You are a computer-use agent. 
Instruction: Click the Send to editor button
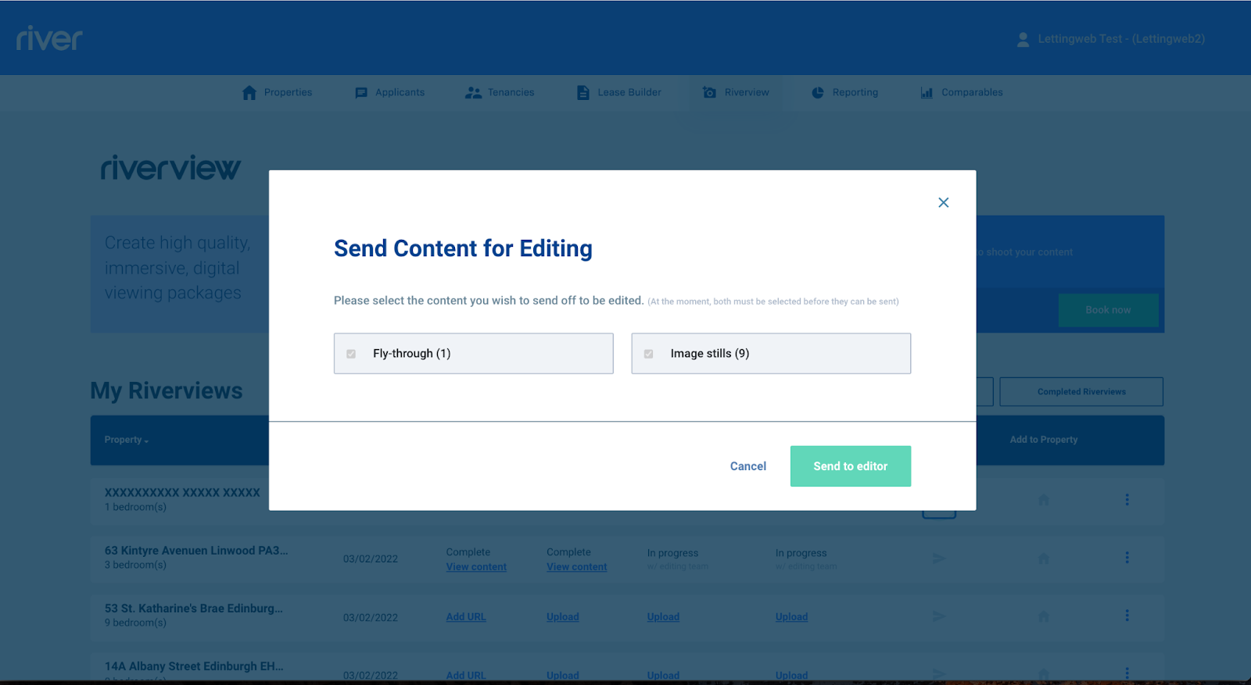850,466
